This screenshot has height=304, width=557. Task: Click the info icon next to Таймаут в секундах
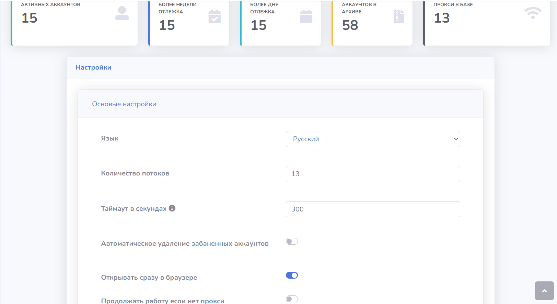[172, 208]
